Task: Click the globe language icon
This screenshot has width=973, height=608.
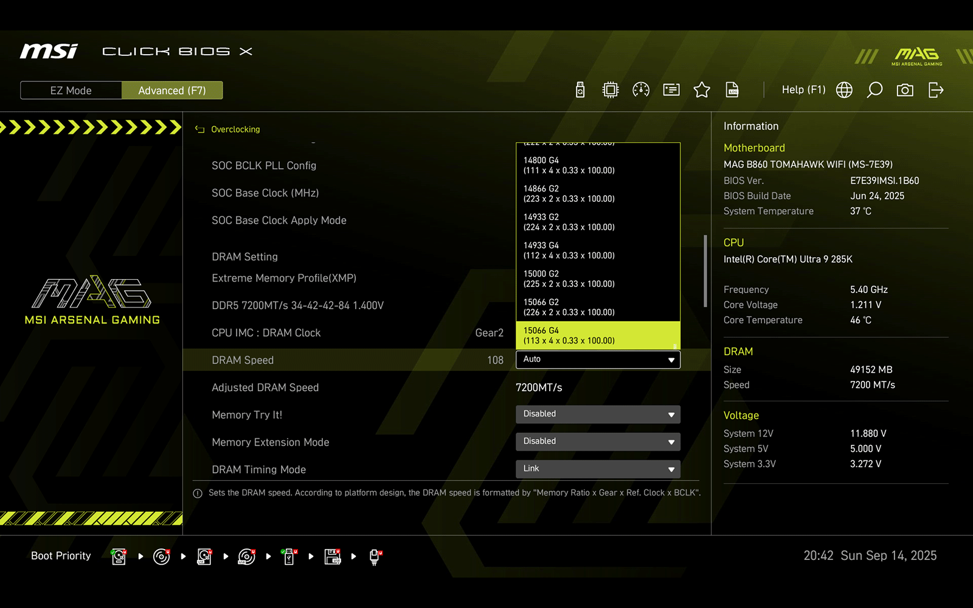Action: [x=844, y=90]
